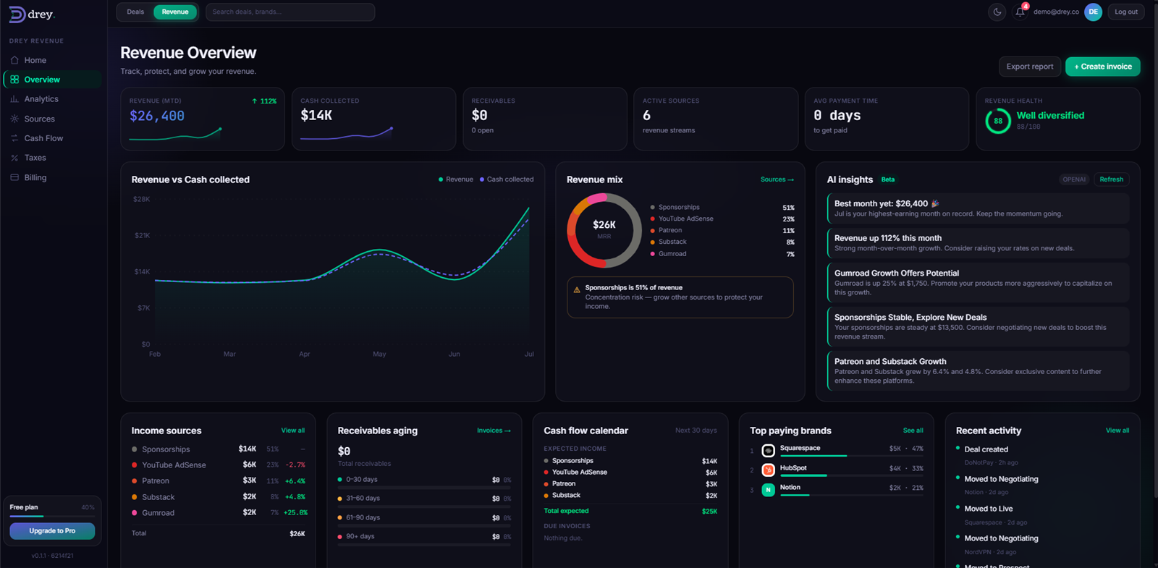Viewport: 1158px width, 568px height.
Task: Click the drey logo icon
Action: click(17, 14)
